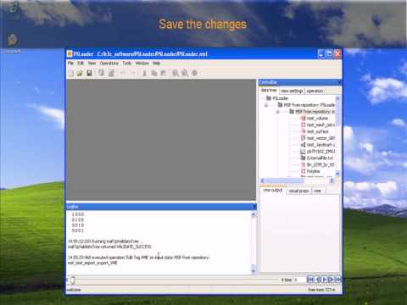Click the VALIDATE_SUCCESS log line
The height and width of the screenshot is (305, 407).
tap(109, 247)
